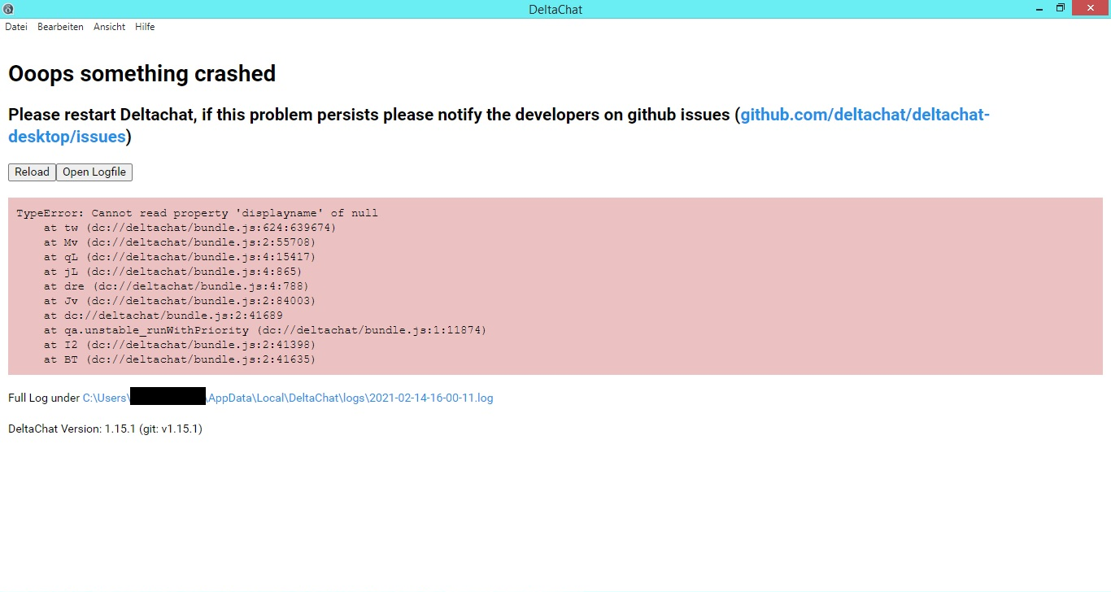Click the 'Ooops something crashed' heading
Image resolution: width=1111 pixels, height=592 pixels.
[x=142, y=74]
